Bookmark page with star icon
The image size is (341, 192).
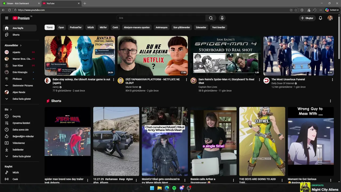coord(296,10)
